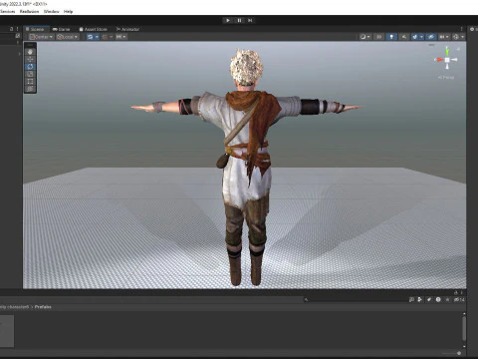This screenshot has width=478, height=359.
Task: Toggle the orientation gizmo lock icon
Action: tap(458, 49)
